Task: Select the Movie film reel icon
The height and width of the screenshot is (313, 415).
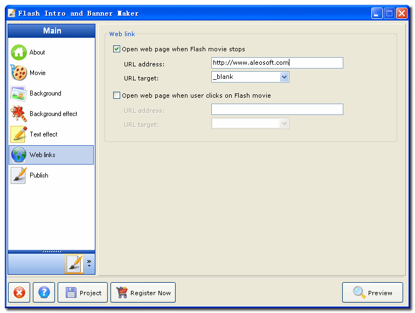Action: point(19,73)
